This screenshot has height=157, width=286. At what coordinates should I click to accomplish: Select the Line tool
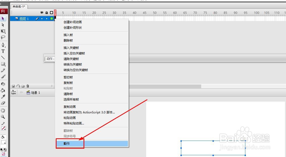pyautogui.click(x=3, y=57)
